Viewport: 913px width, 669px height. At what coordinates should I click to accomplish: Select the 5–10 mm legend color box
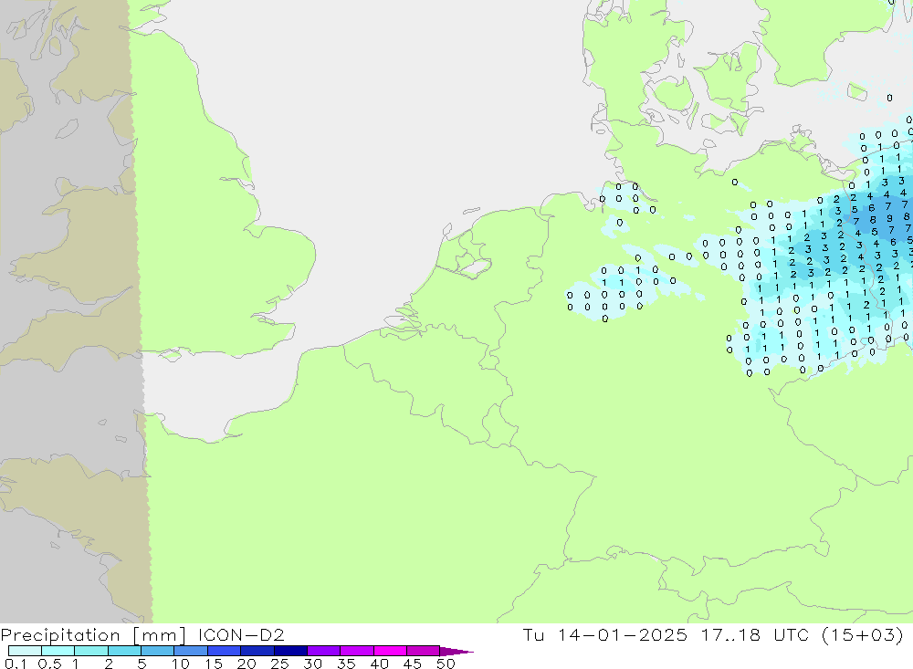coord(158,651)
